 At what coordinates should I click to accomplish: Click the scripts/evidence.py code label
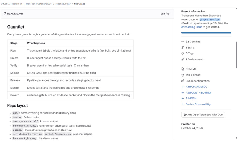coord(58,134)
